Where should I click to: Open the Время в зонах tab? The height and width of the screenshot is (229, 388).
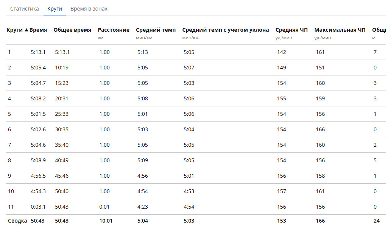89,9
